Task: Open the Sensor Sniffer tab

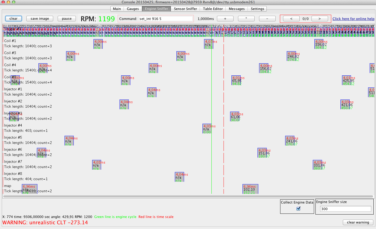Action: (x=185, y=9)
